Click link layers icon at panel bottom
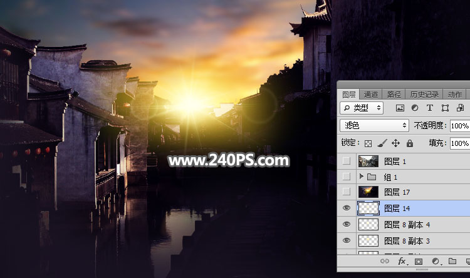The image size is (470, 278). [385, 261]
